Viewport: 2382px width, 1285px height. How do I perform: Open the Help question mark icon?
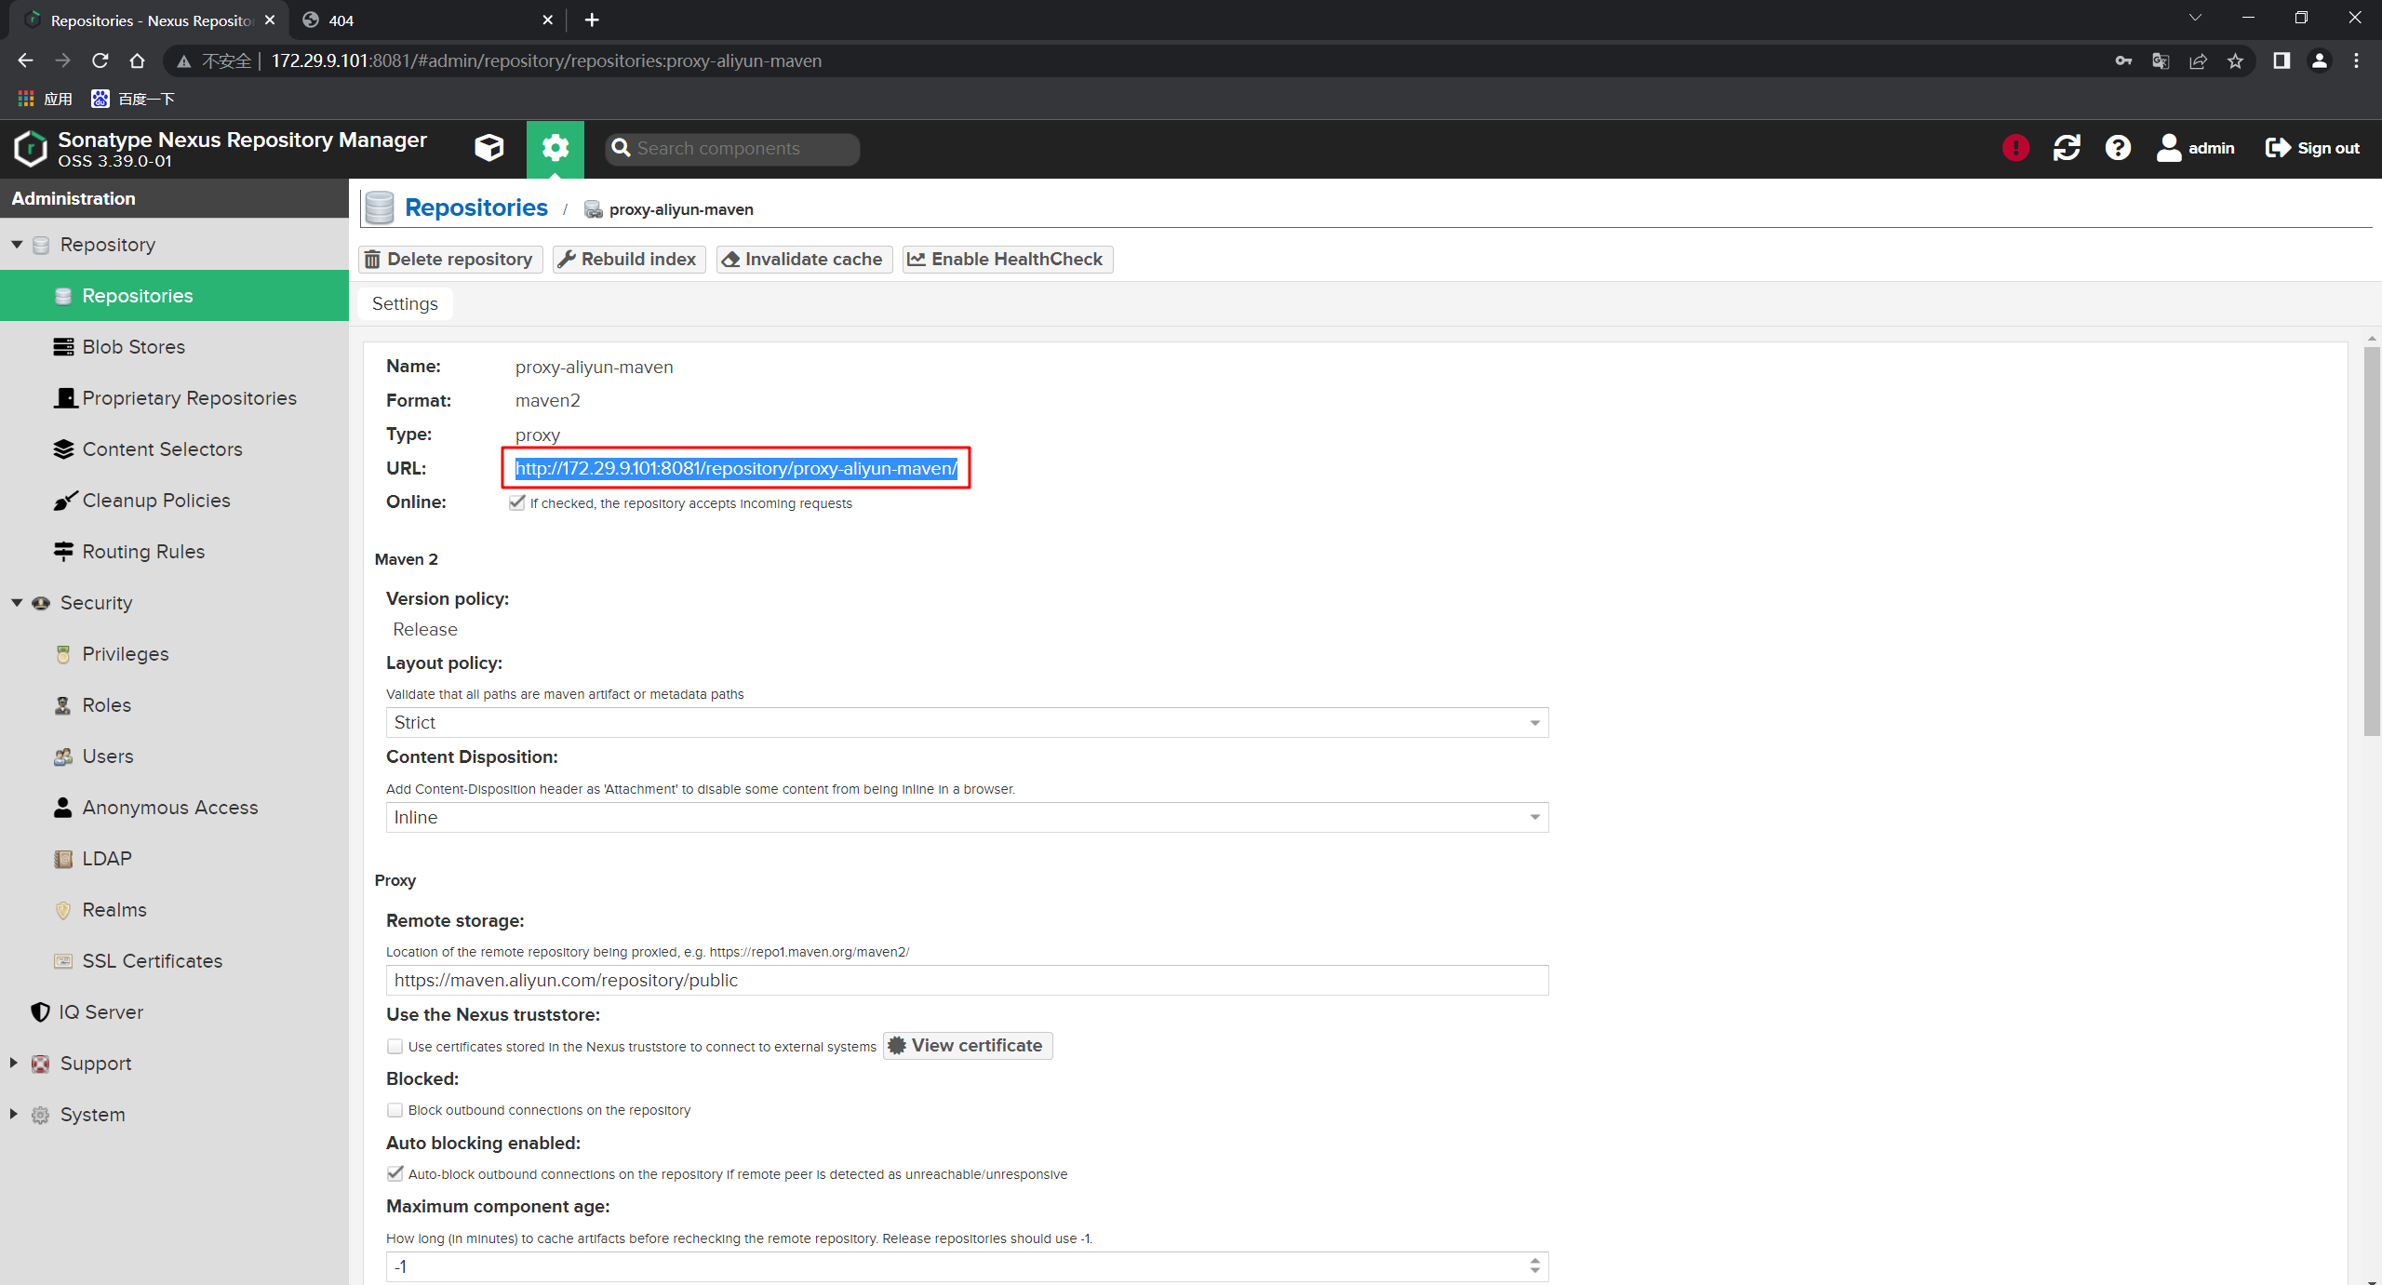(x=2118, y=148)
